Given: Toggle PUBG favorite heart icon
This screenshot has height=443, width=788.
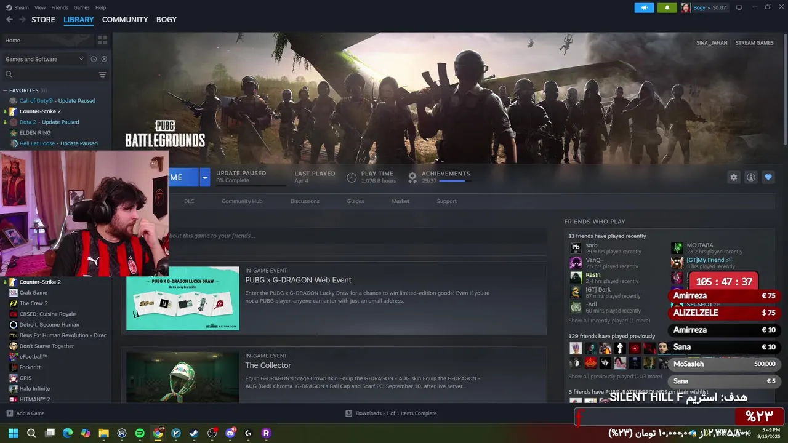Looking at the screenshot, I should coord(768,177).
